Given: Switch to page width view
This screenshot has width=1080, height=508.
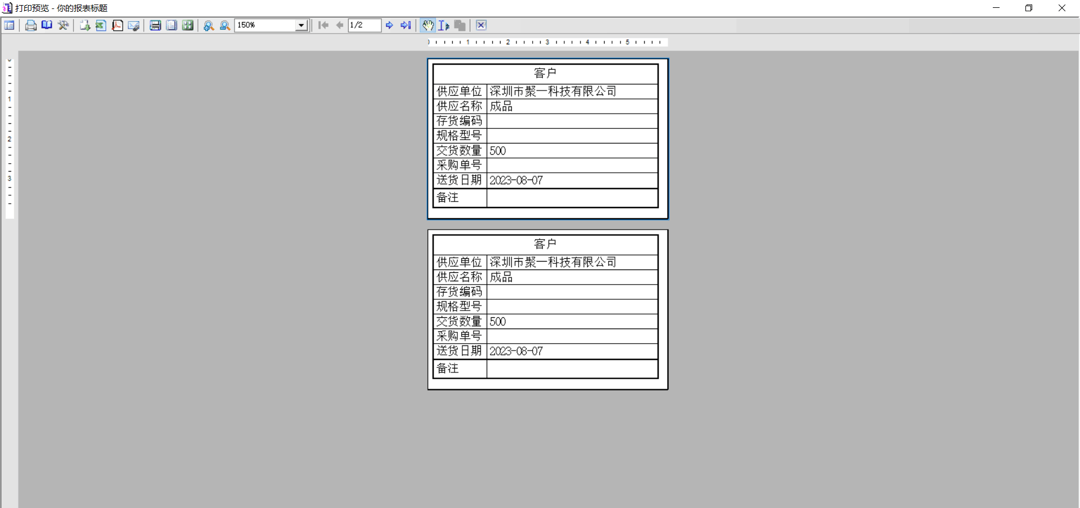Looking at the screenshot, I should point(155,25).
